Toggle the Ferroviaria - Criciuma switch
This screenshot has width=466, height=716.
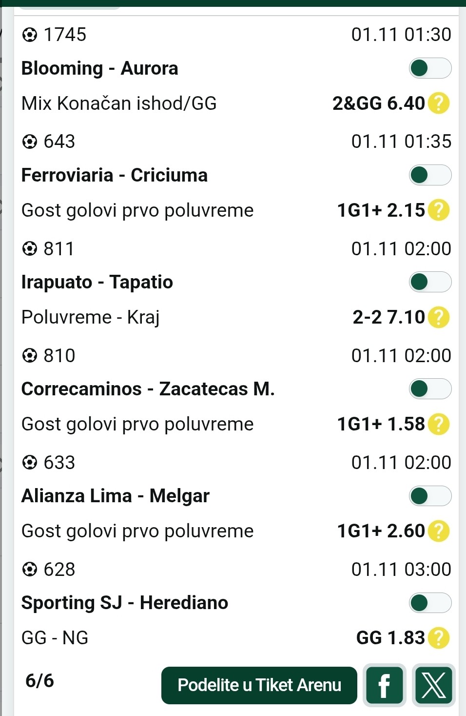tap(430, 175)
